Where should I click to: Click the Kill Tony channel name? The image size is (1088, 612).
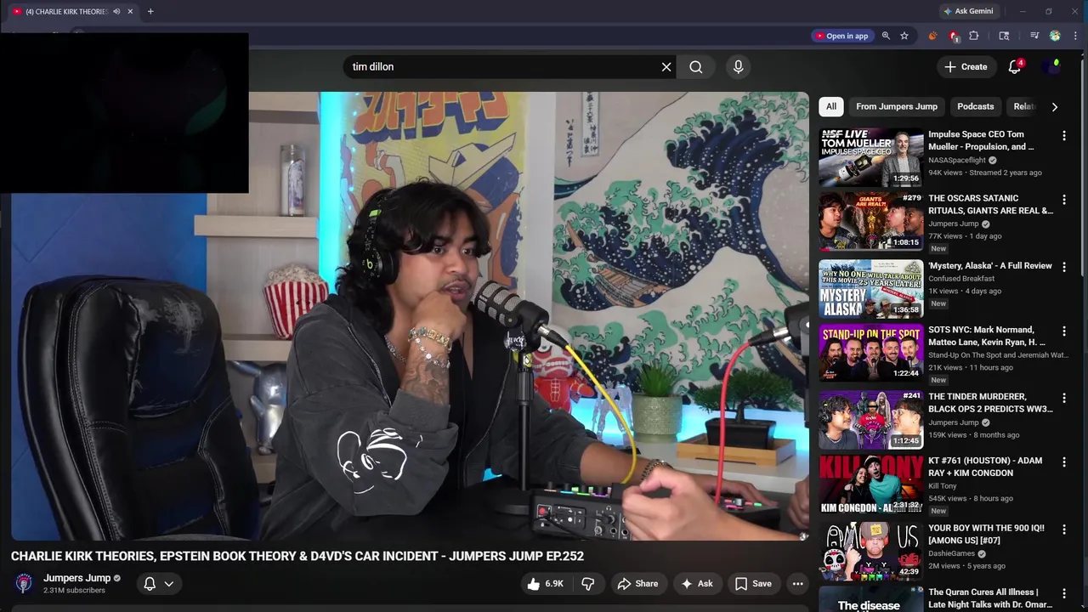pyautogui.click(x=943, y=486)
